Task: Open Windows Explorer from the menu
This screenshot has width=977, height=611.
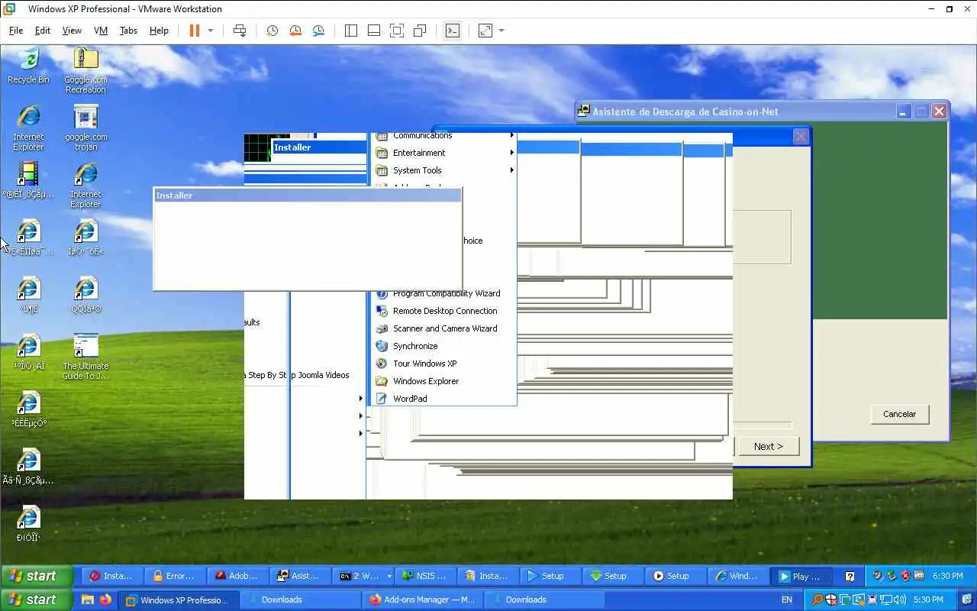Action: (443, 381)
